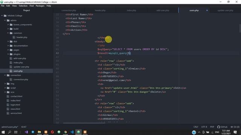Image resolution: width=241 pixels, height=135 pixels.
Task: Open the notification center icon
Action: pyautogui.click(x=235, y=132)
